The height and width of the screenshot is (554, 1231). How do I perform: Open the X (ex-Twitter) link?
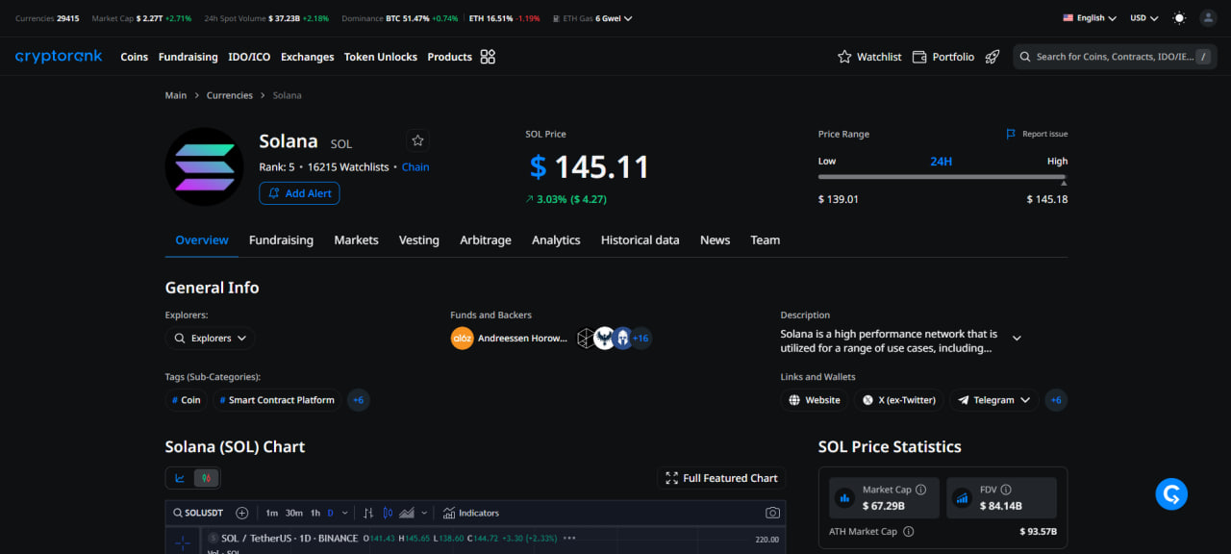(x=899, y=400)
